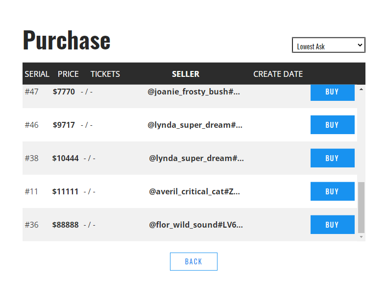Open @lynda_super_dream seller on serial #38
Image resolution: width=387 pixels, height=281 pixels.
[196, 158]
